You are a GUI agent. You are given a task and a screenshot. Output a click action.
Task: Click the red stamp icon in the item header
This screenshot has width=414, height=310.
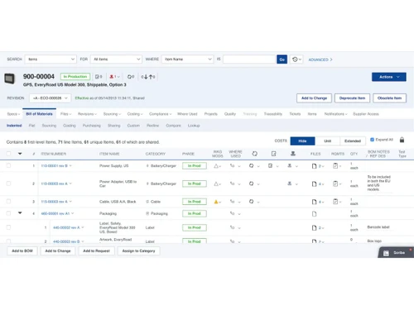(112, 77)
